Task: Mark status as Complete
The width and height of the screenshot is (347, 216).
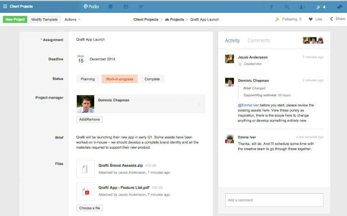Action: pos(152,79)
